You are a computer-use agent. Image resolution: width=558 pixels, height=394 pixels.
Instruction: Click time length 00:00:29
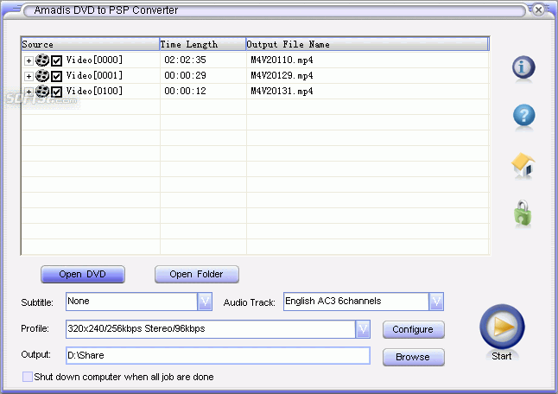pyautogui.click(x=185, y=75)
